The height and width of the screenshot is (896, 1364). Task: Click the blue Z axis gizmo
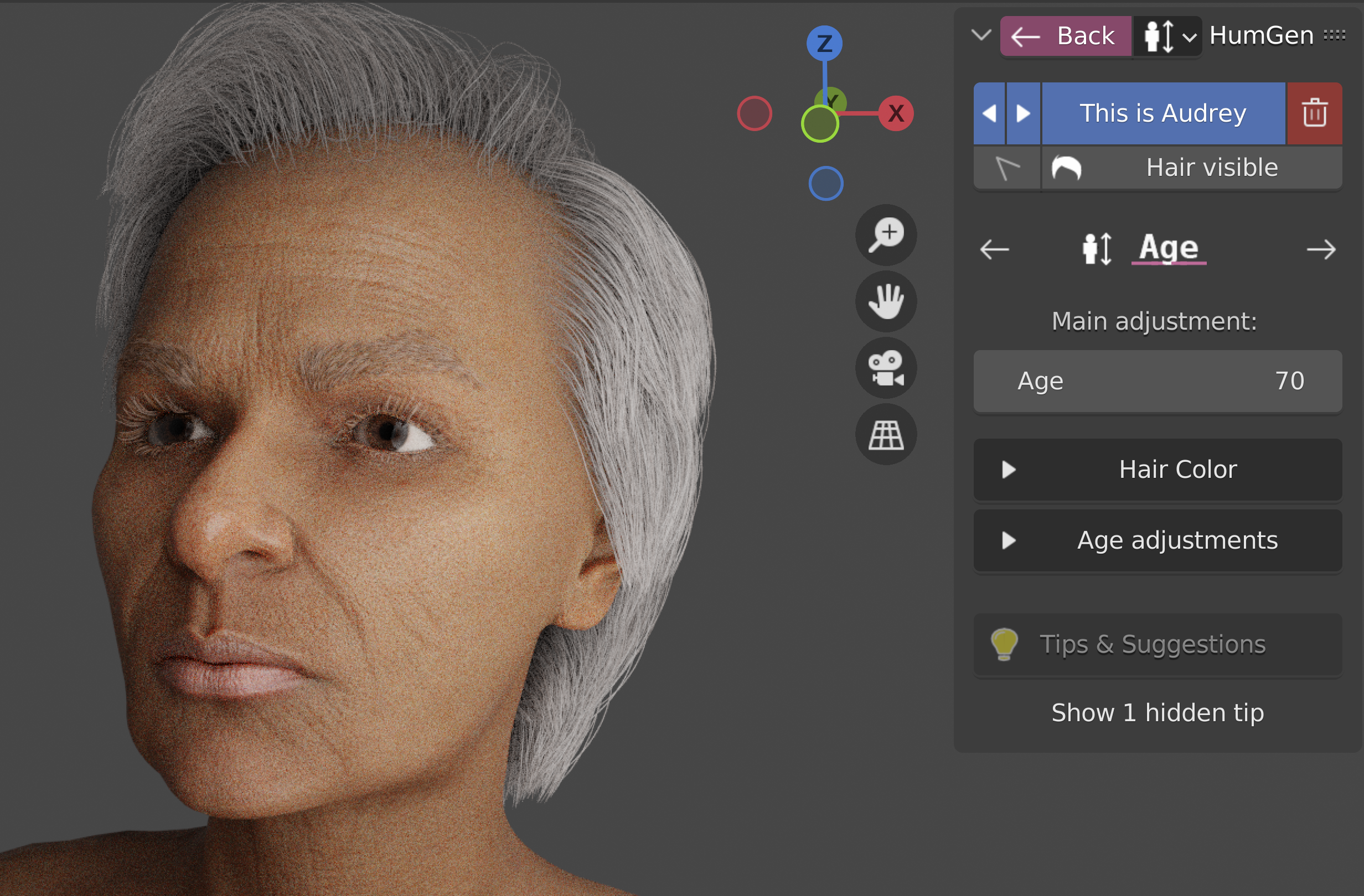pyautogui.click(x=824, y=44)
